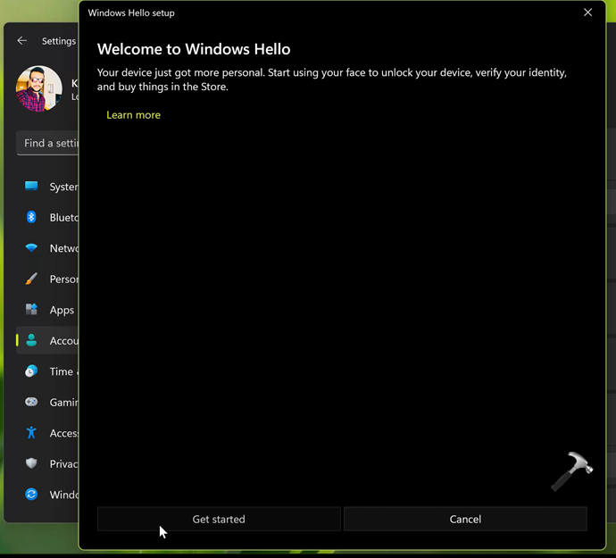Open the Apps icon in sidebar
The width and height of the screenshot is (616, 558).
[31, 310]
